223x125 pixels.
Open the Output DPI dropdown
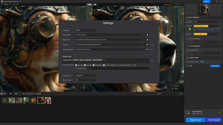coord(86,76)
